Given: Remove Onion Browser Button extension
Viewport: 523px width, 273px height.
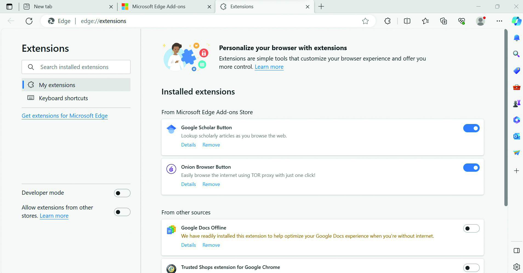Looking at the screenshot, I should tap(211, 184).
